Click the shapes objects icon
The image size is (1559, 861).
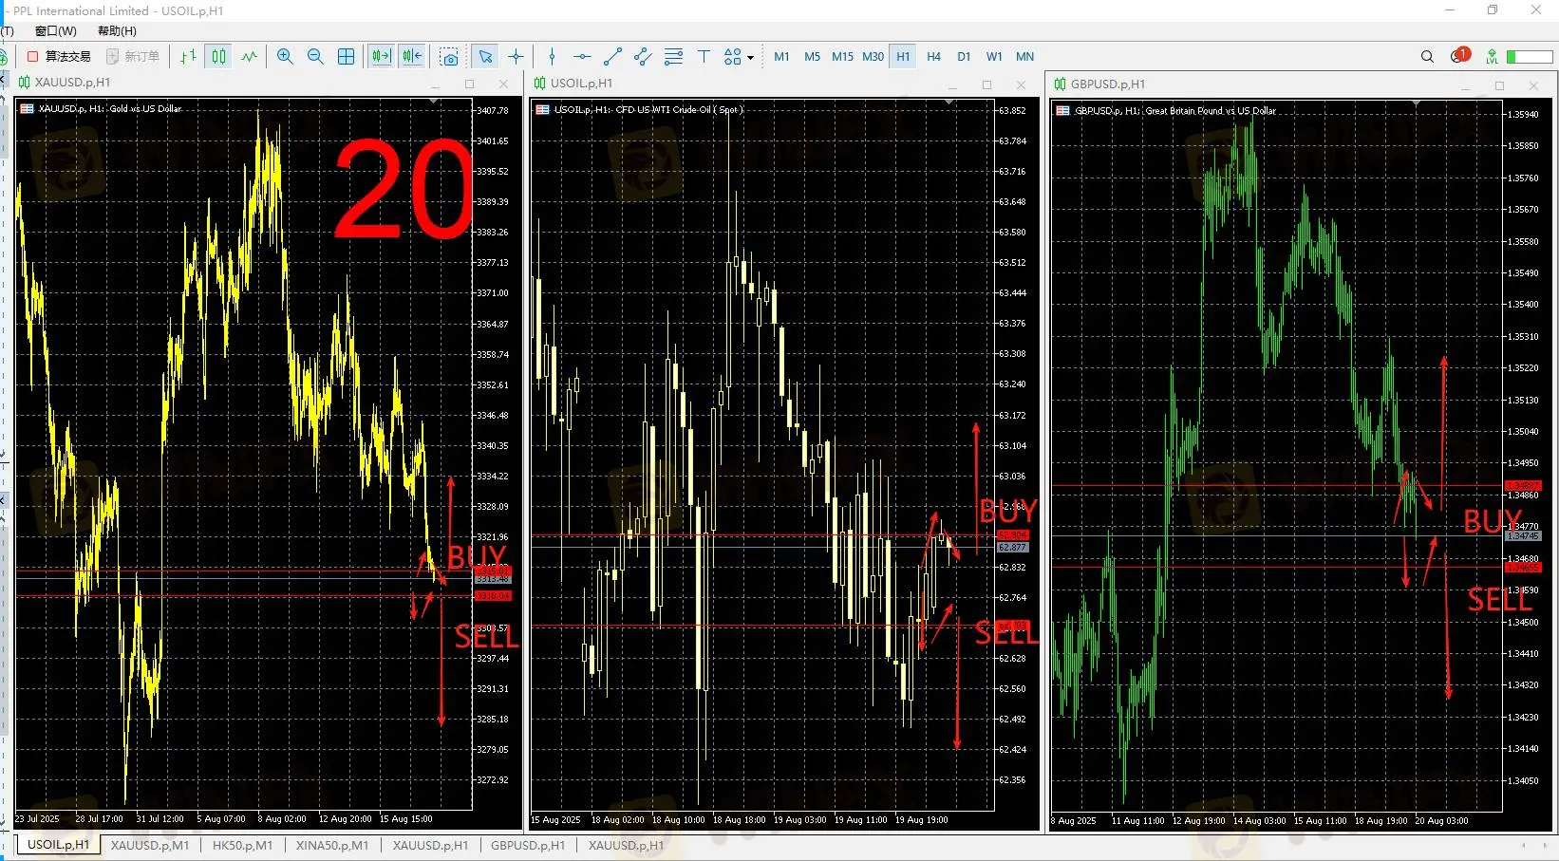click(x=732, y=57)
